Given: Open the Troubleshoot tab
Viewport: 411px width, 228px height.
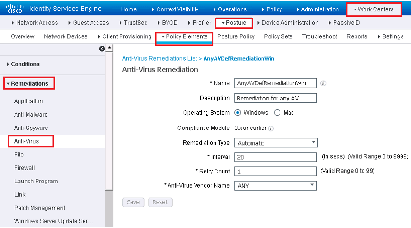Looking at the screenshot, I should coord(319,36).
